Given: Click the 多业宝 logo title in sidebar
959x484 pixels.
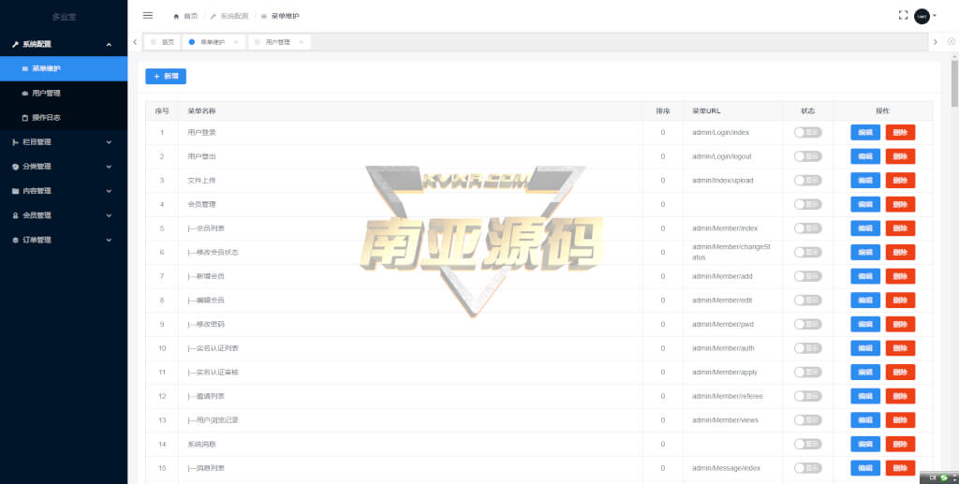Looking at the screenshot, I should [64, 17].
